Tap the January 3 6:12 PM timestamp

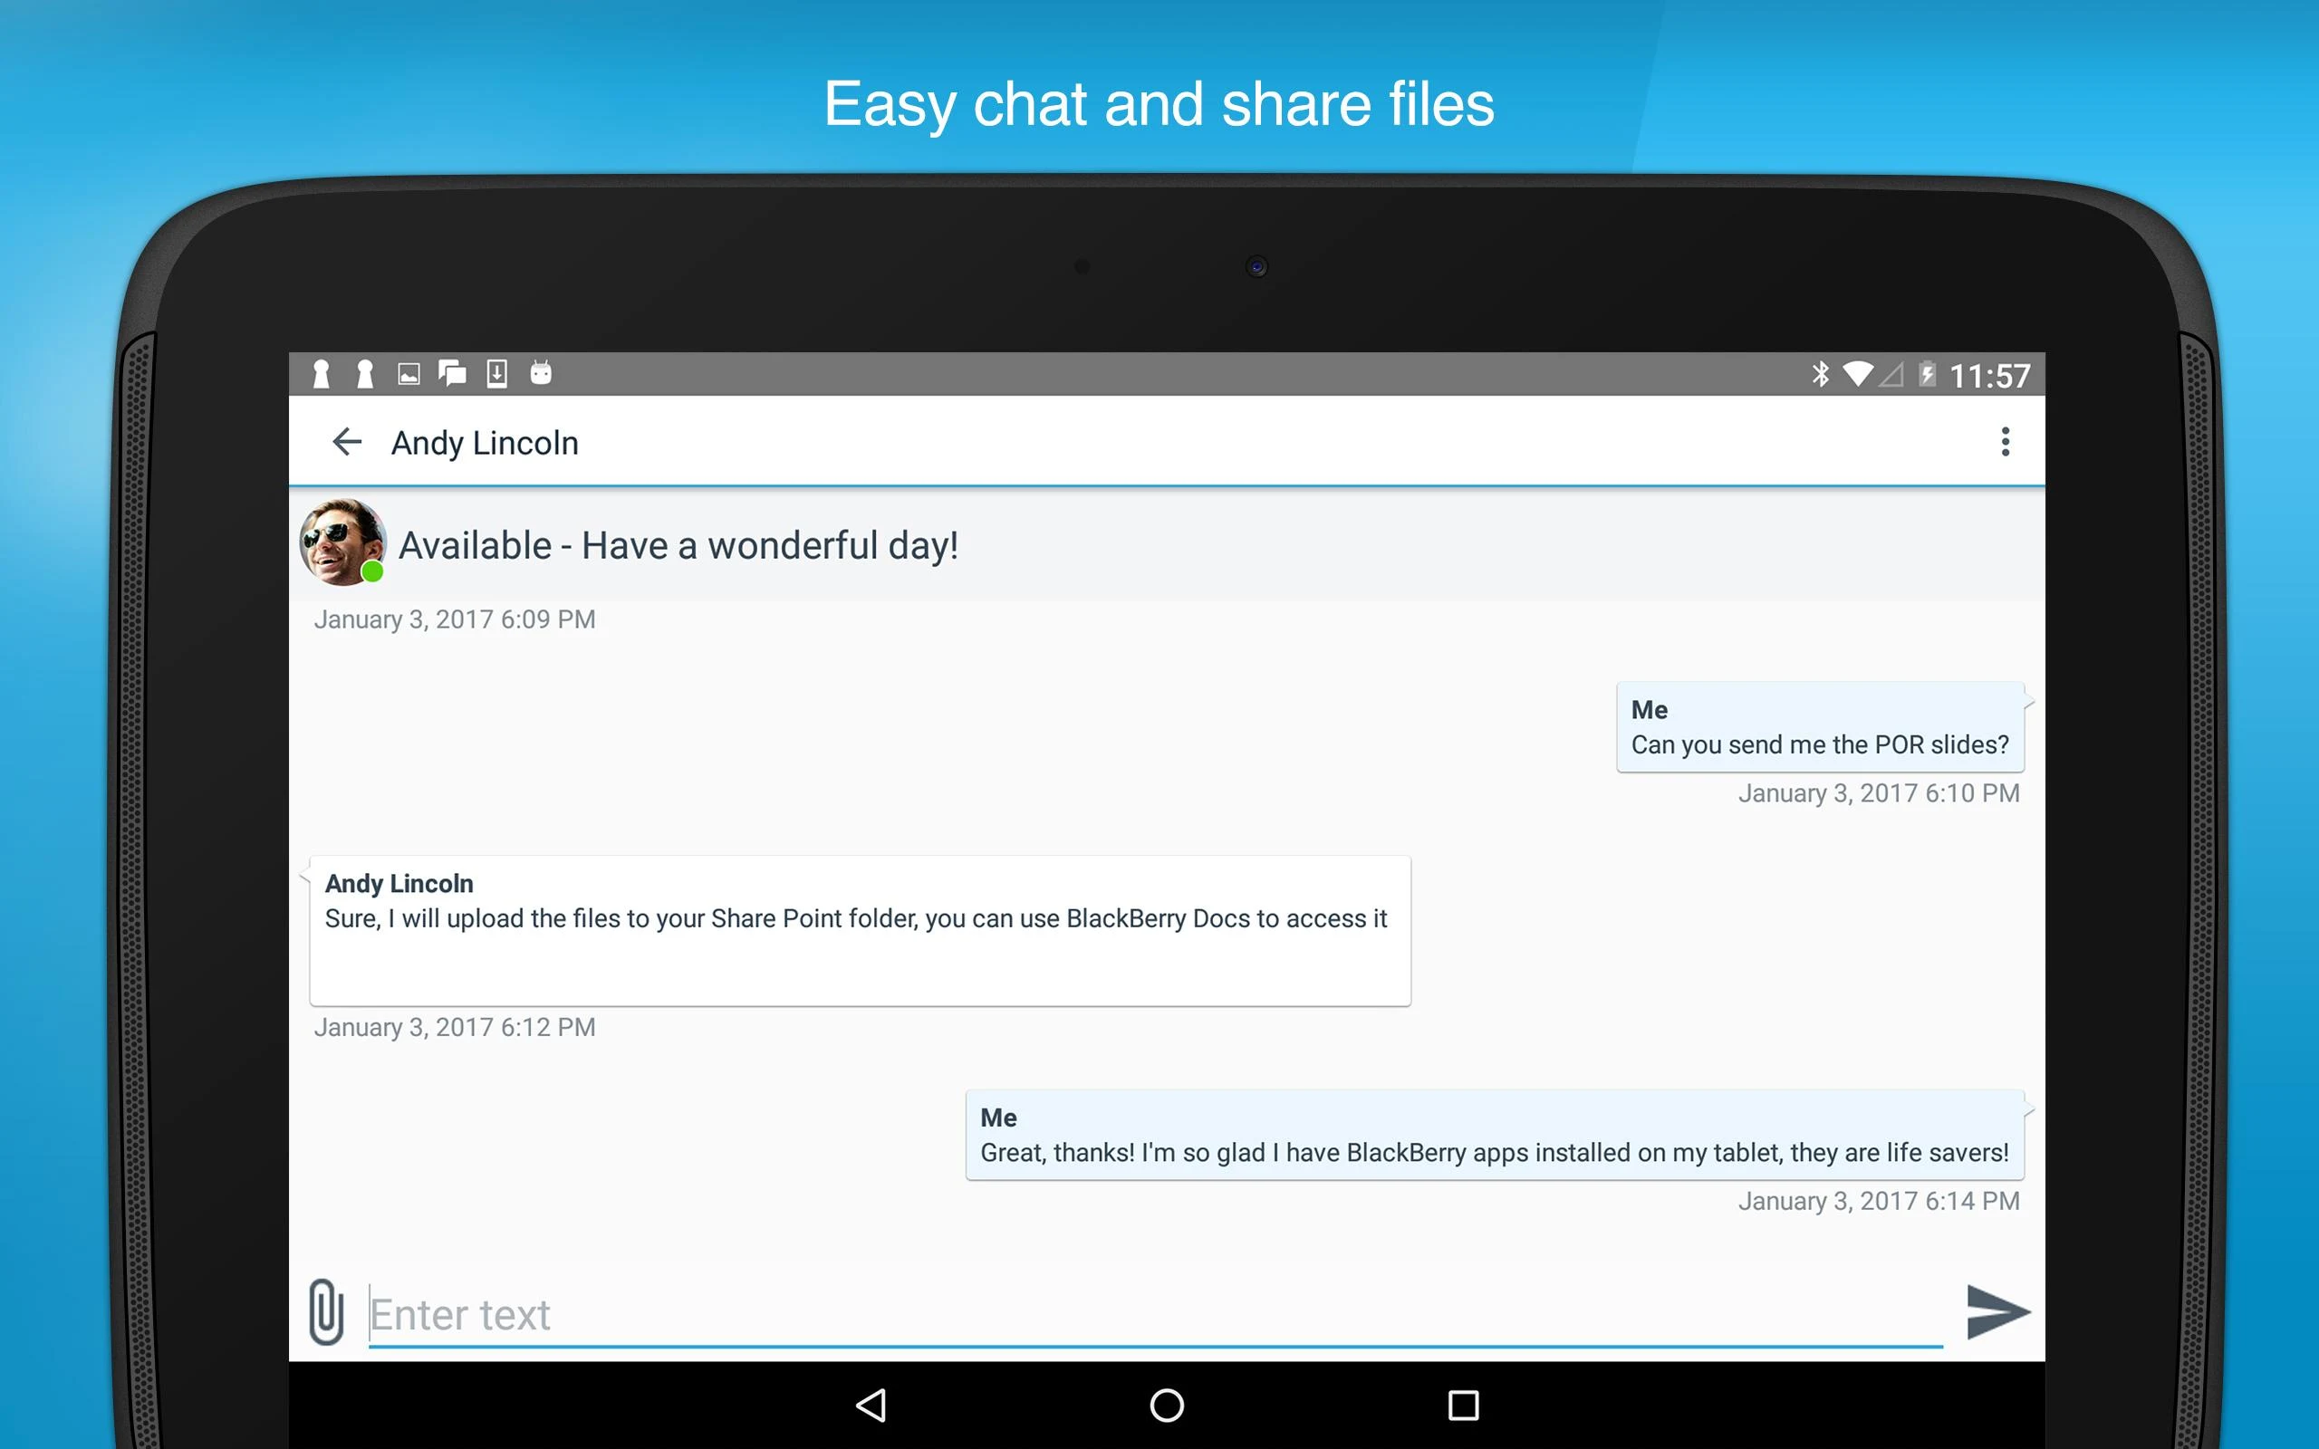pyautogui.click(x=455, y=1026)
